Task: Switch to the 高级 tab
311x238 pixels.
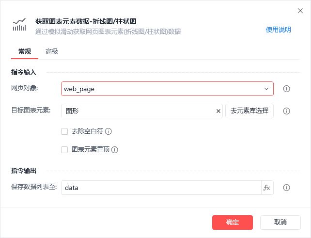Action: click(x=52, y=51)
